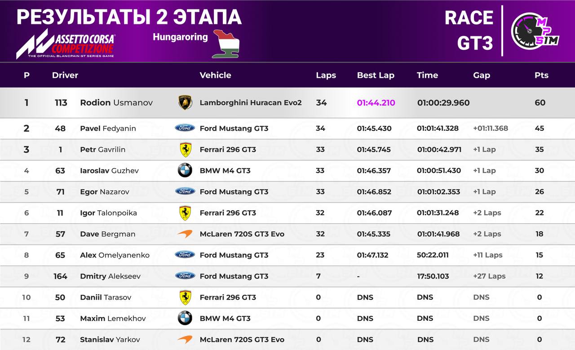The width and height of the screenshot is (575, 350).
Task: Click the McLaren logo in Dave Bergman's row
Action: 185,234
